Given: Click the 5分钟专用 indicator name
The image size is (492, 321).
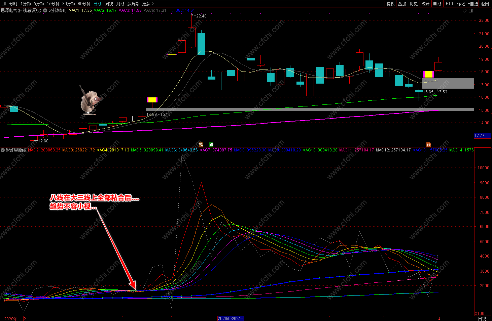Looking at the screenshot, I should 58,10.
